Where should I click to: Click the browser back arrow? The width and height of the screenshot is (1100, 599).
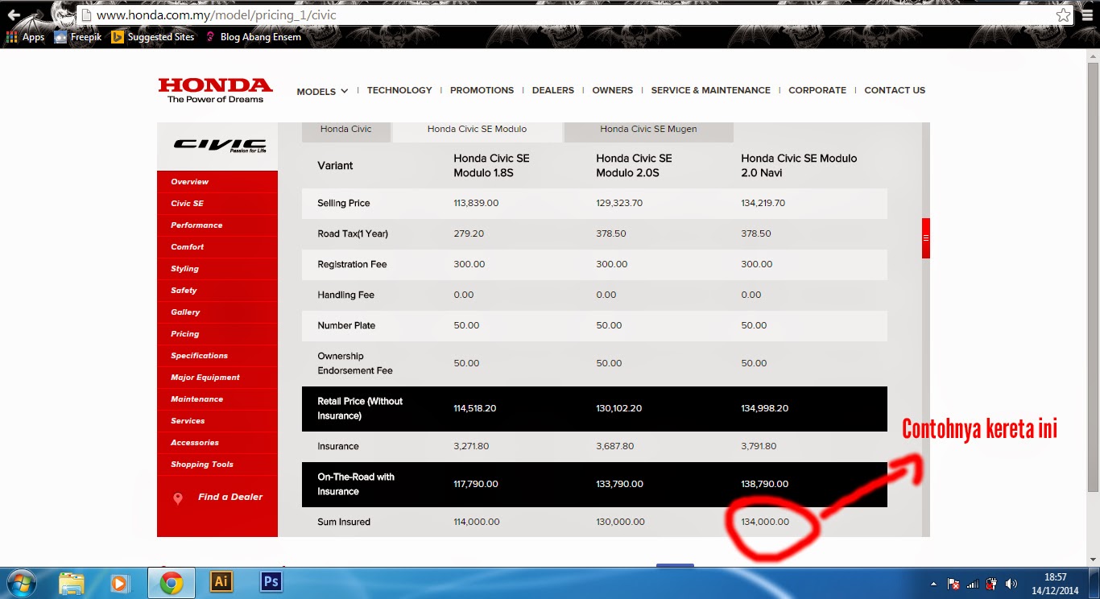click(x=14, y=14)
